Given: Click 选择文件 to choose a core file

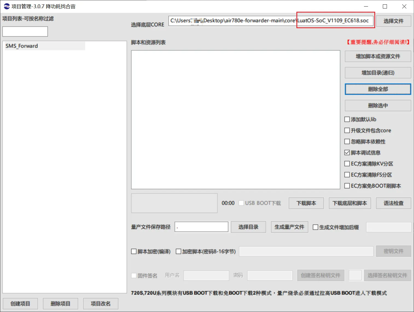Looking at the screenshot, I should (393, 21).
